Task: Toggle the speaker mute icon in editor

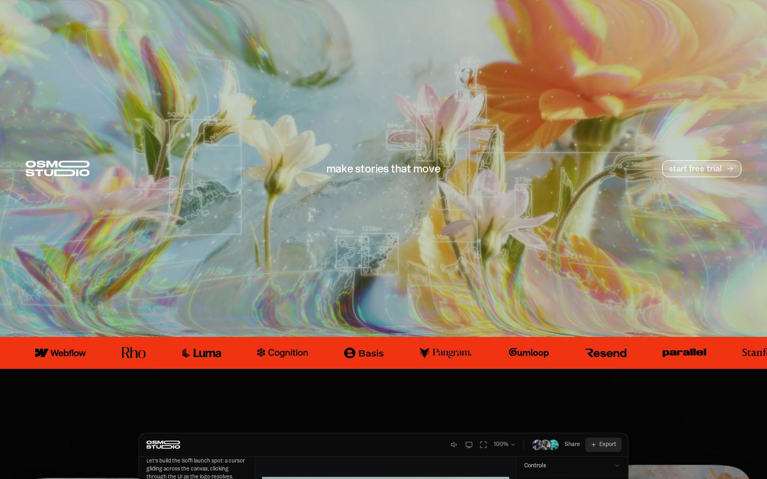Action: point(454,444)
